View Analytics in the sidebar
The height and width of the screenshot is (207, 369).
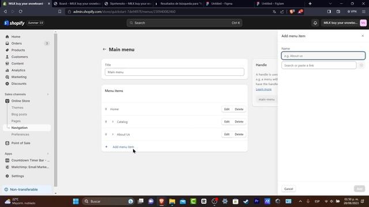pyautogui.click(x=18, y=70)
